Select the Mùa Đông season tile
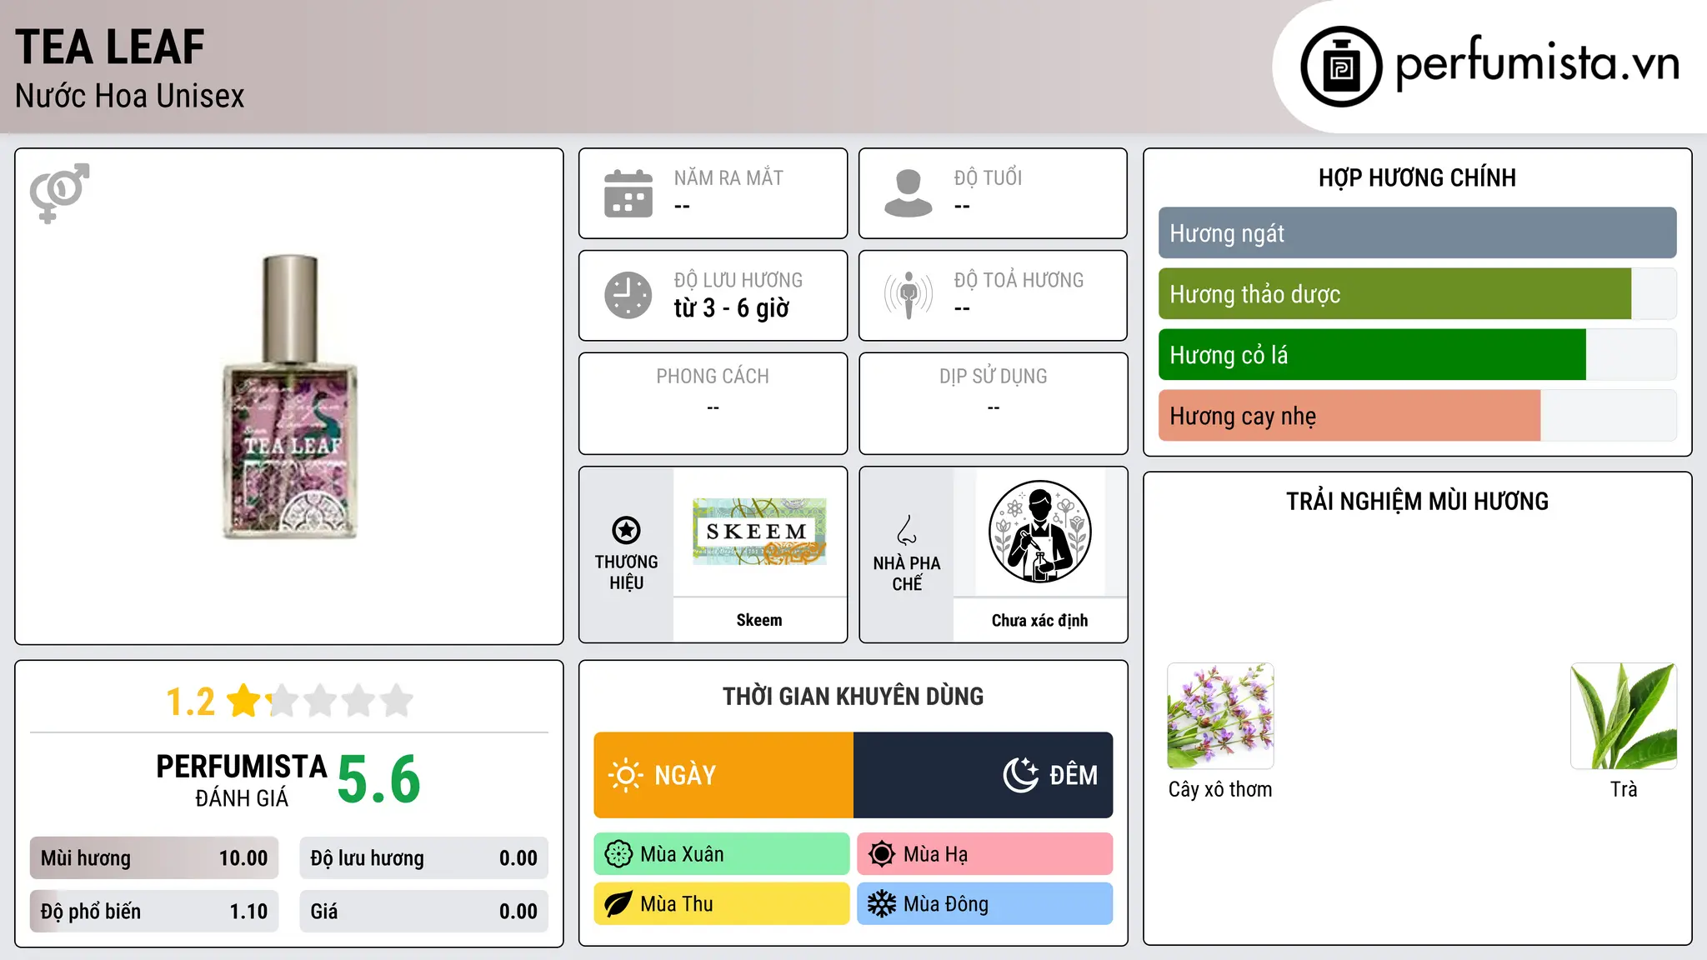The width and height of the screenshot is (1707, 960). point(985,904)
